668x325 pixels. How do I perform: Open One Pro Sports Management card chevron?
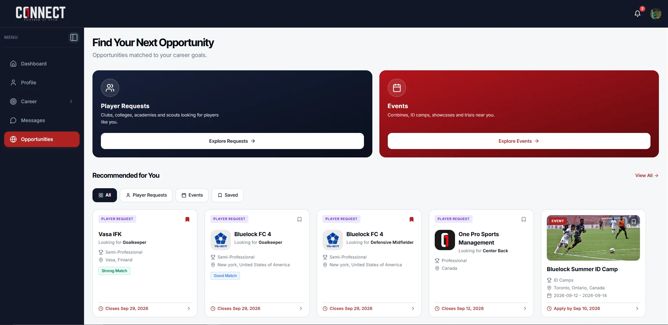point(525,309)
